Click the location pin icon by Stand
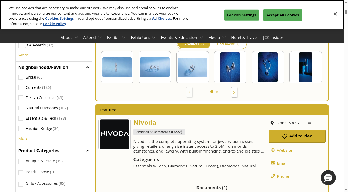 [x=272, y=123]
